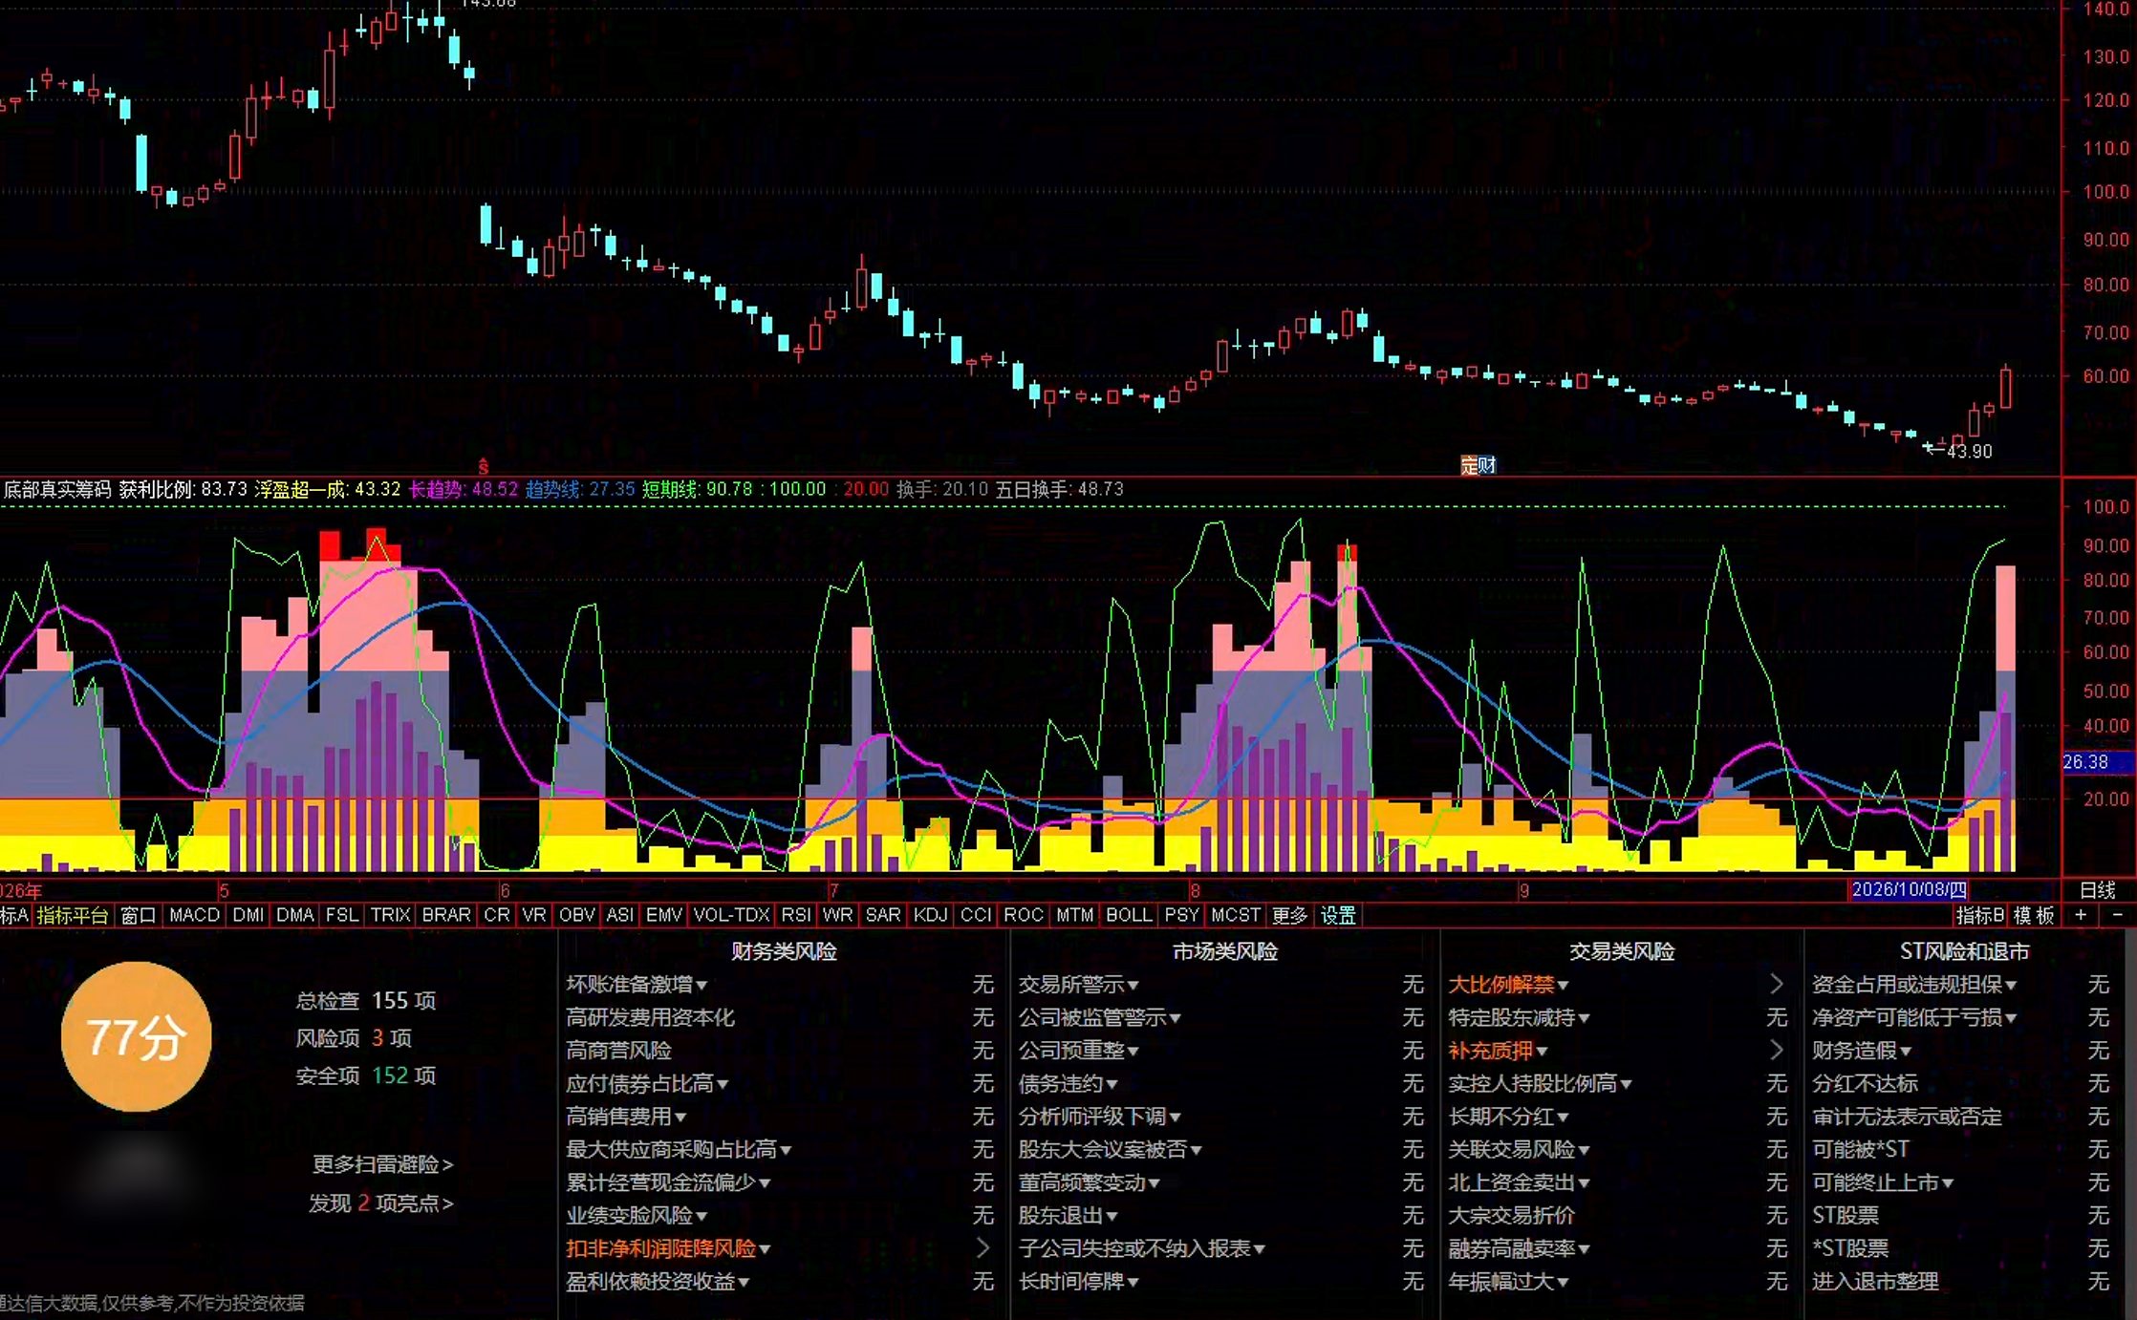This screenshot has height=1320, width=2137.
Task: Click the 风险项 3 项 count
Action: [354, 1037]
